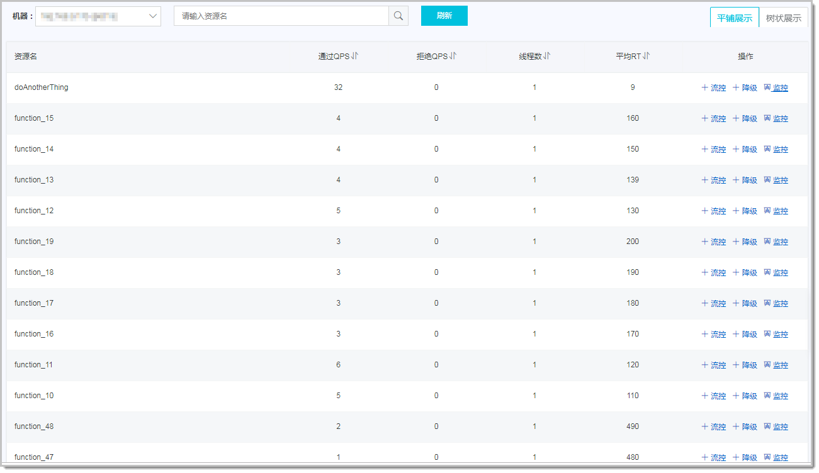Image resolution: width=819 pixels, height=473 pixels.
Task: Open 监控 for function_13
Action: (x=776, y=181)
